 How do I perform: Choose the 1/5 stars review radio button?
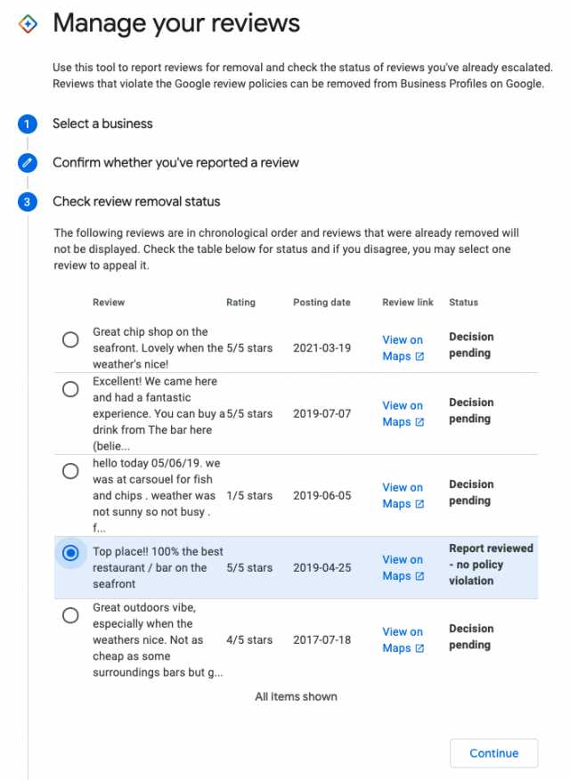pos(70,470)
